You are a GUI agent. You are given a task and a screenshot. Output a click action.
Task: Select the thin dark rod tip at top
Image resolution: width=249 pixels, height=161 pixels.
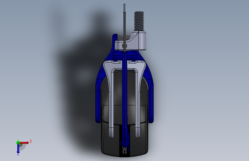click(x=125, y=8)
